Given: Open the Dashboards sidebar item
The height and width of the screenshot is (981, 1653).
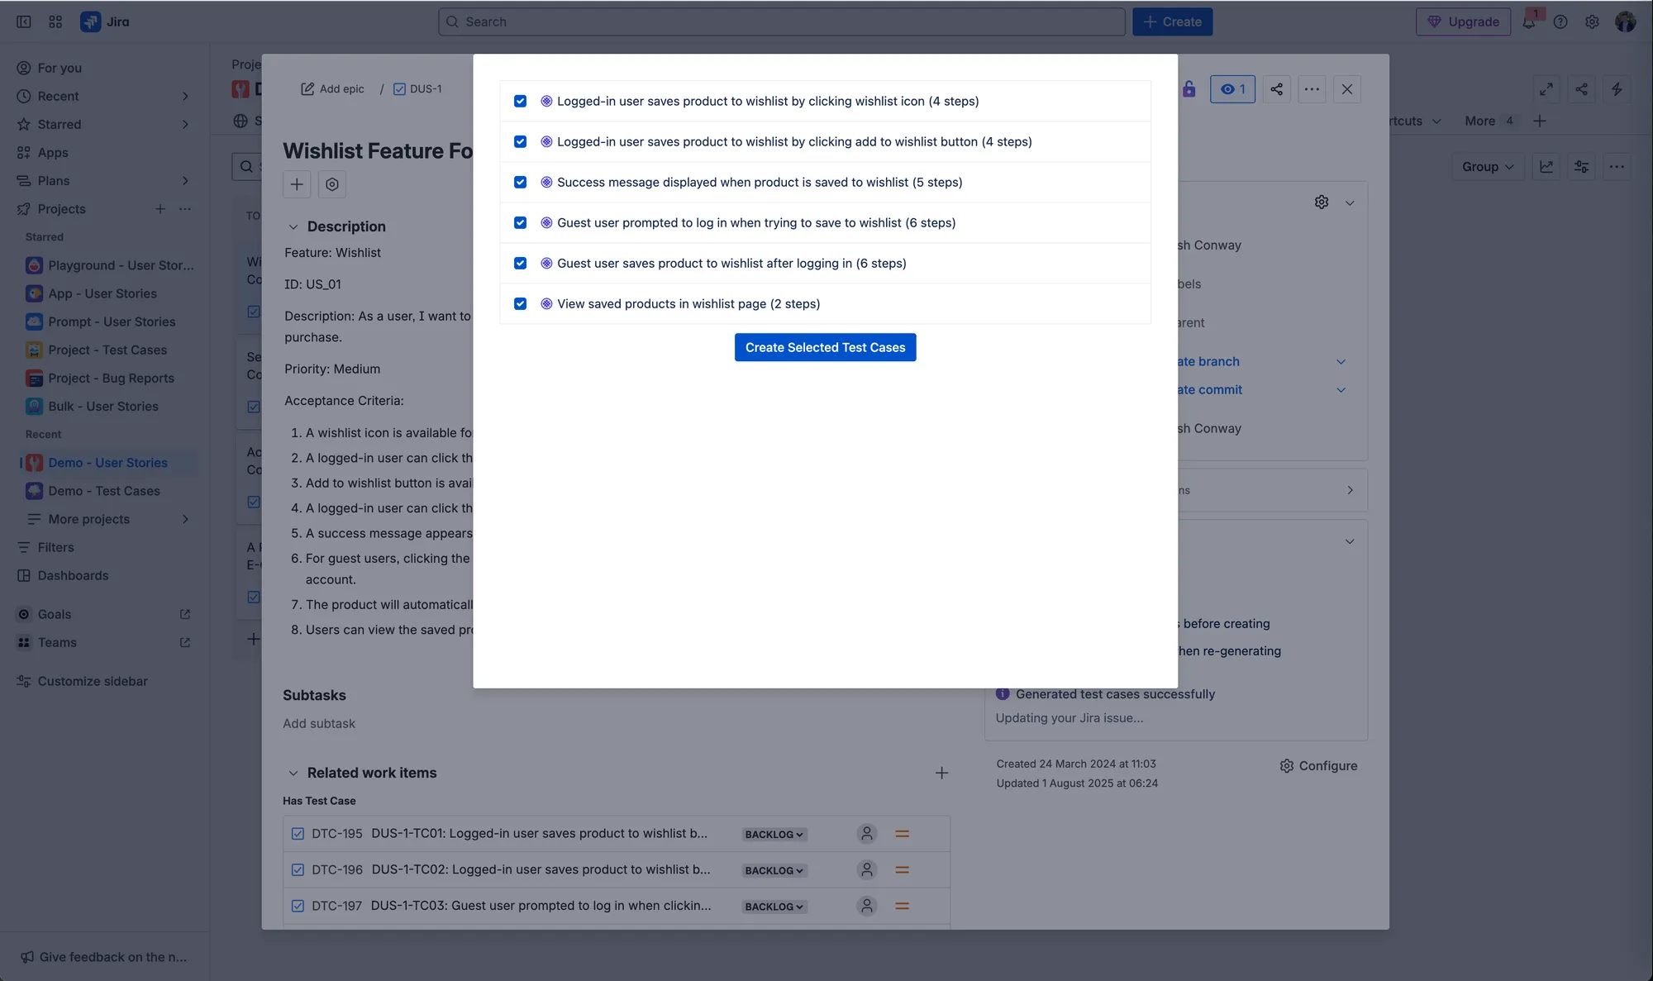Looking at the screenshot, I should (74, 575).
